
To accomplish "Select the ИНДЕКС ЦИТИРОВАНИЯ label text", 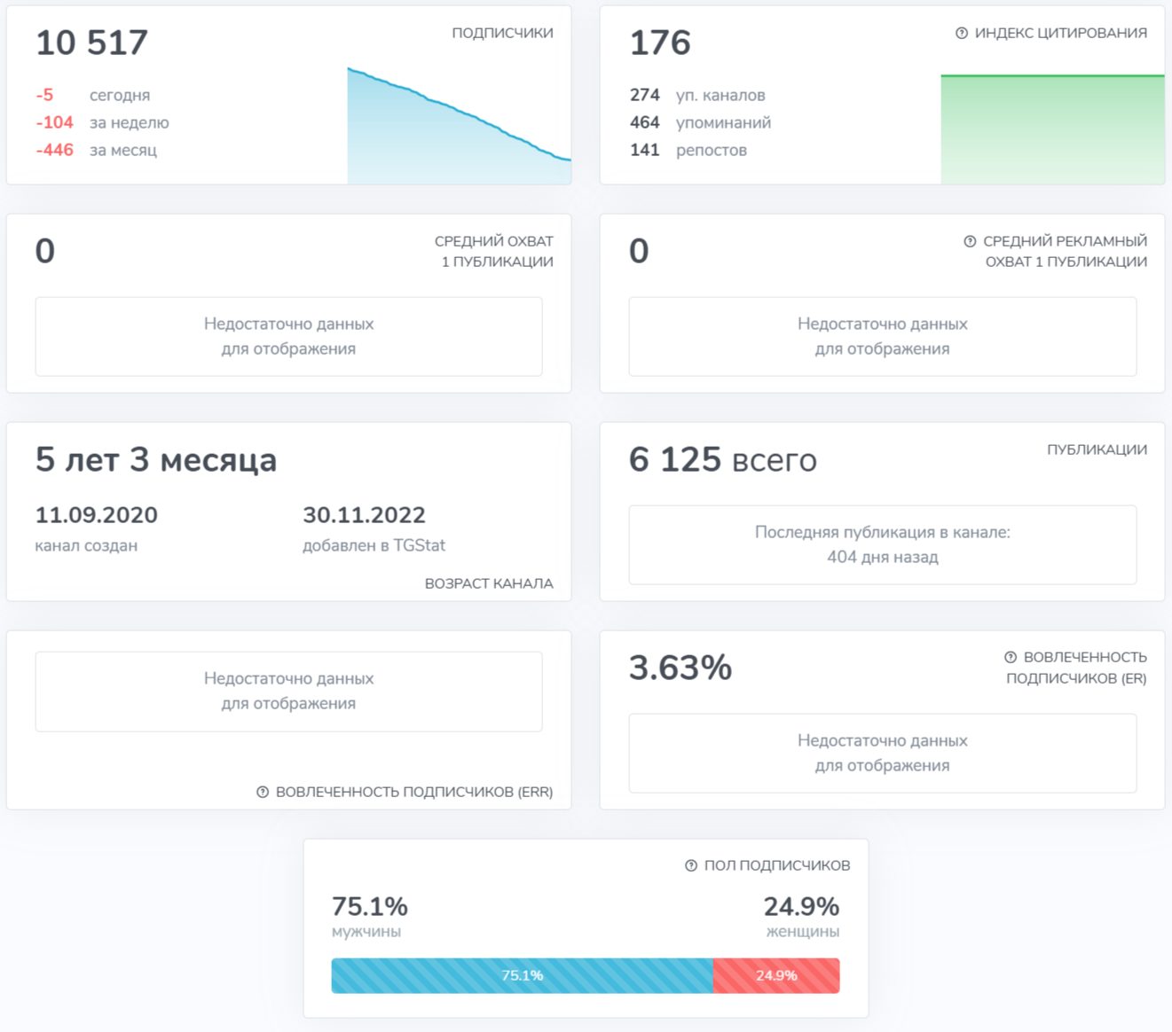I will (1061, 33).
